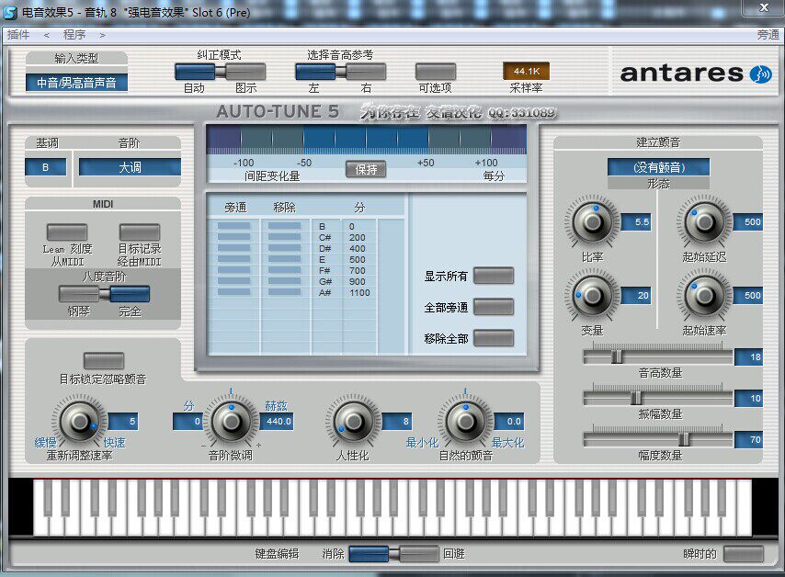Open 输入类型 dropdown 中音/男高音声音
Image resolution: width=785 pixels, height=577 pixels.
pyautogui.click(x=76, y=83)
